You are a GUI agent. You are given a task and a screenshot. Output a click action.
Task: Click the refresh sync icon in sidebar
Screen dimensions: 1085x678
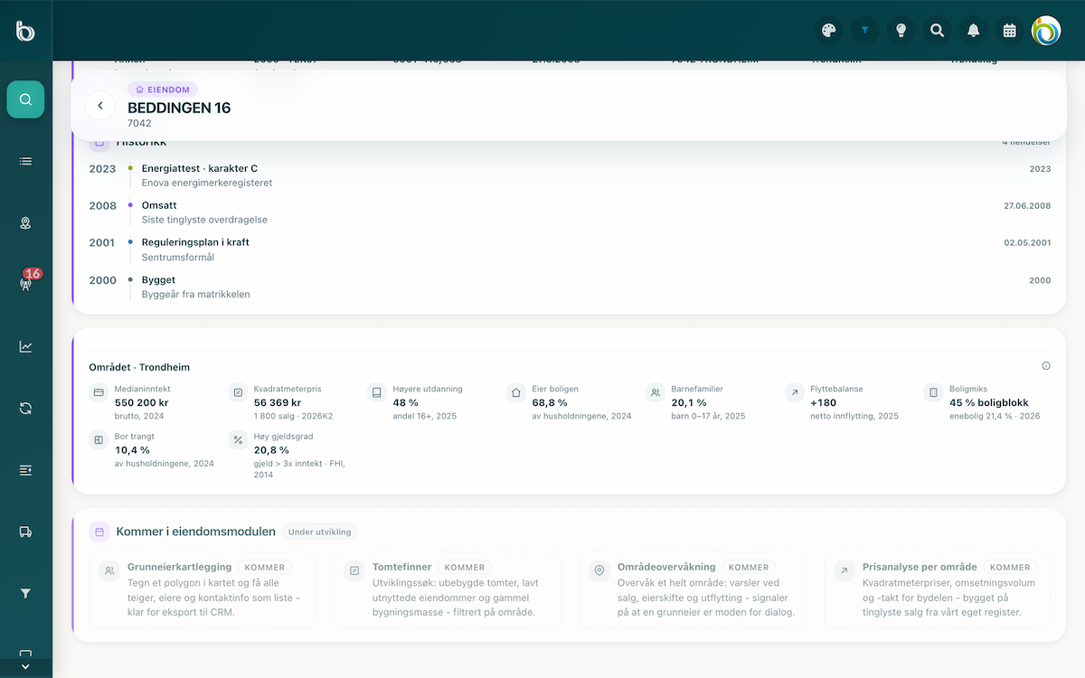click(x=25, y=408)
